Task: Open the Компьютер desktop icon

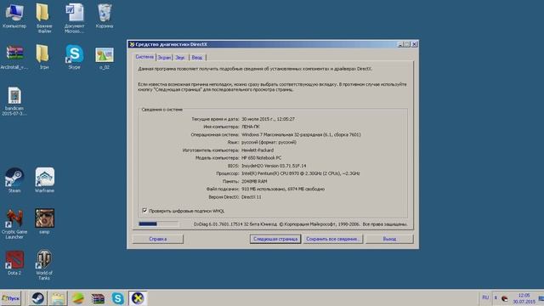Action: (14, 16)
